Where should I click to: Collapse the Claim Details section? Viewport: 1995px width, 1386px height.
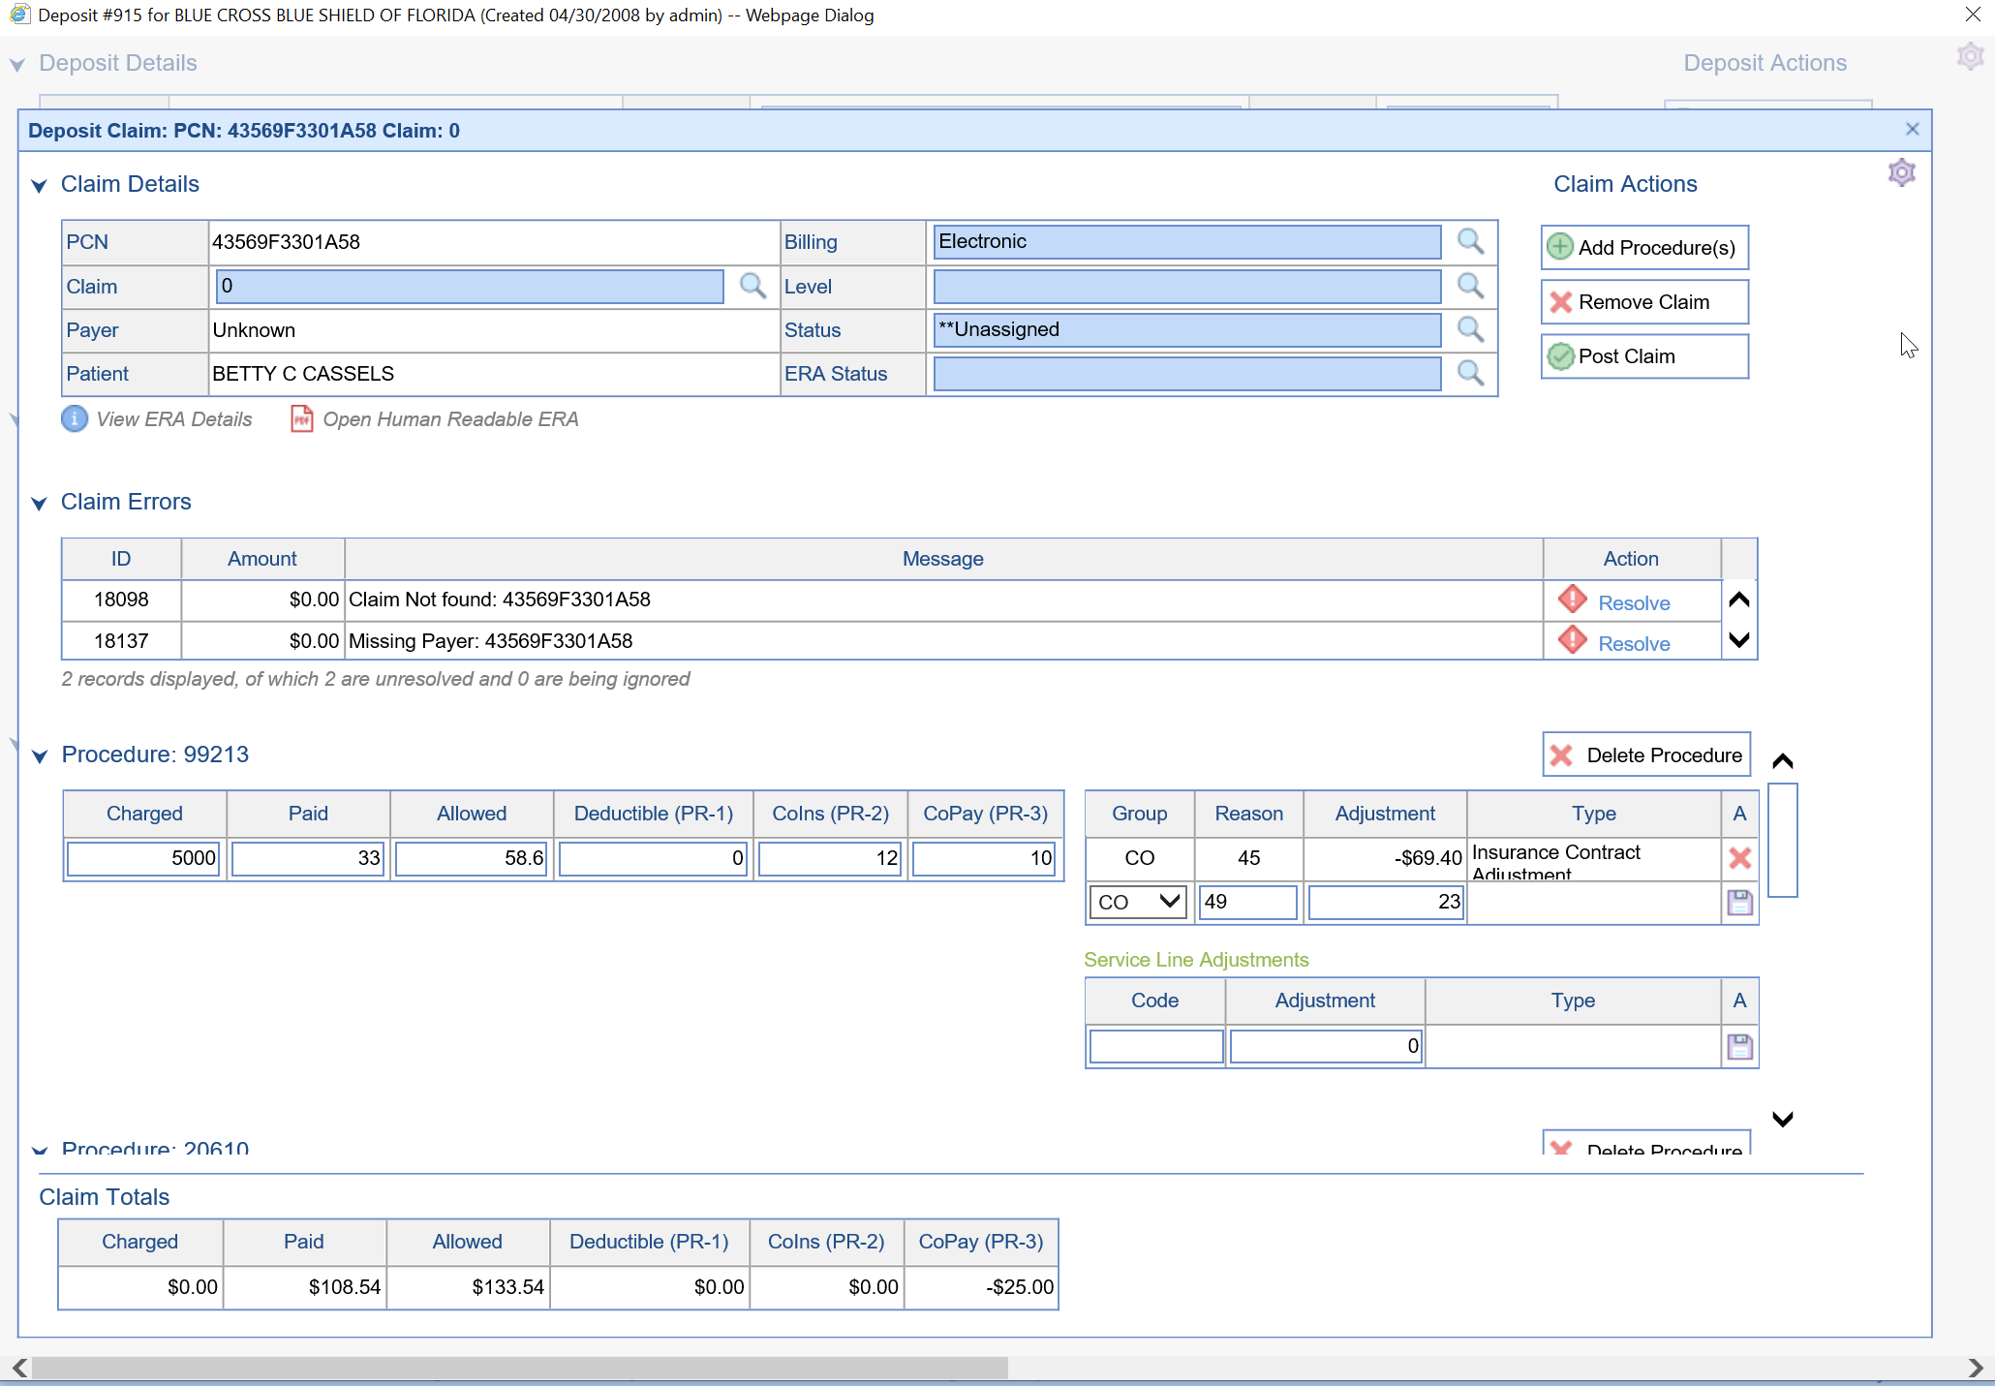click(x=40, y=186)
